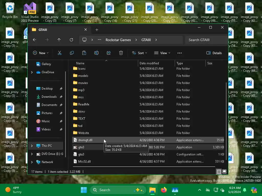This screenshot has height=196, width=262.
Task: Toggle the Details pane button
Action: click(214, 53)
